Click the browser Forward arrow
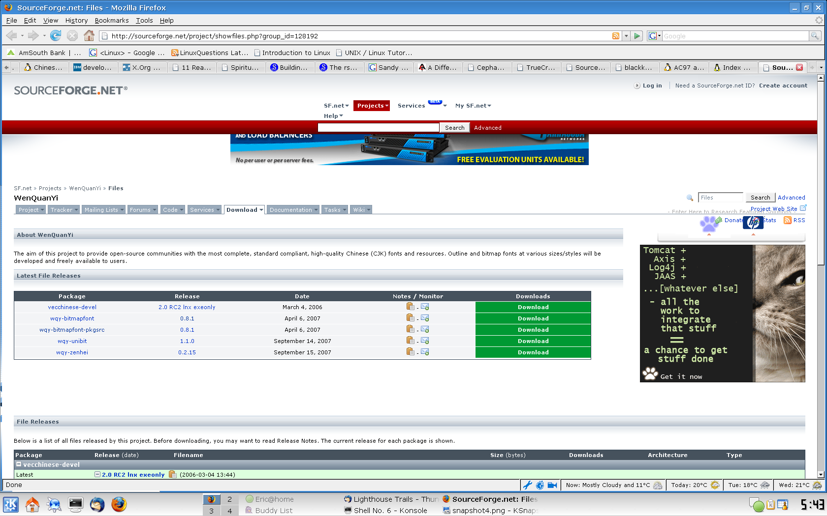827x516 pixels. pyautogui.click(x=33, y=35)
